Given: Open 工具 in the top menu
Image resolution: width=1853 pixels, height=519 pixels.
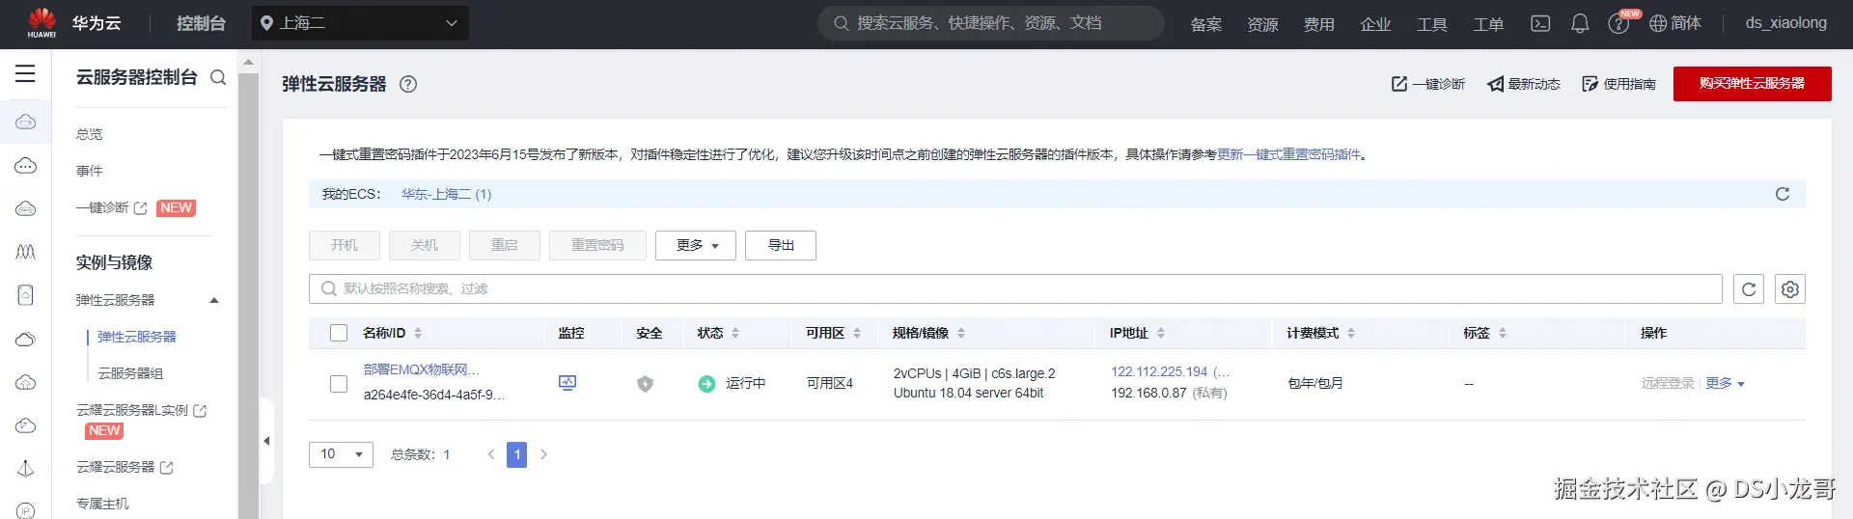Looking at the screenshot, I should click(x=1431, y=24).
